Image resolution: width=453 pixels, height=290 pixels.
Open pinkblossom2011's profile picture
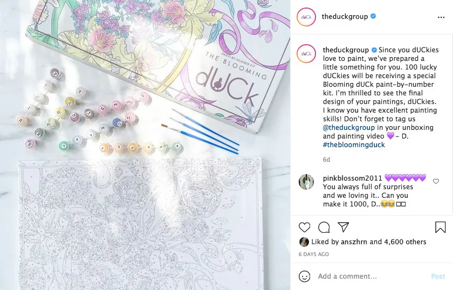[x=306, y=182]
